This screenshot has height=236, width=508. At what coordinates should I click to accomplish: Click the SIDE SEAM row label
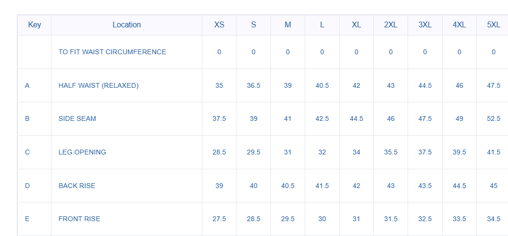77,118
